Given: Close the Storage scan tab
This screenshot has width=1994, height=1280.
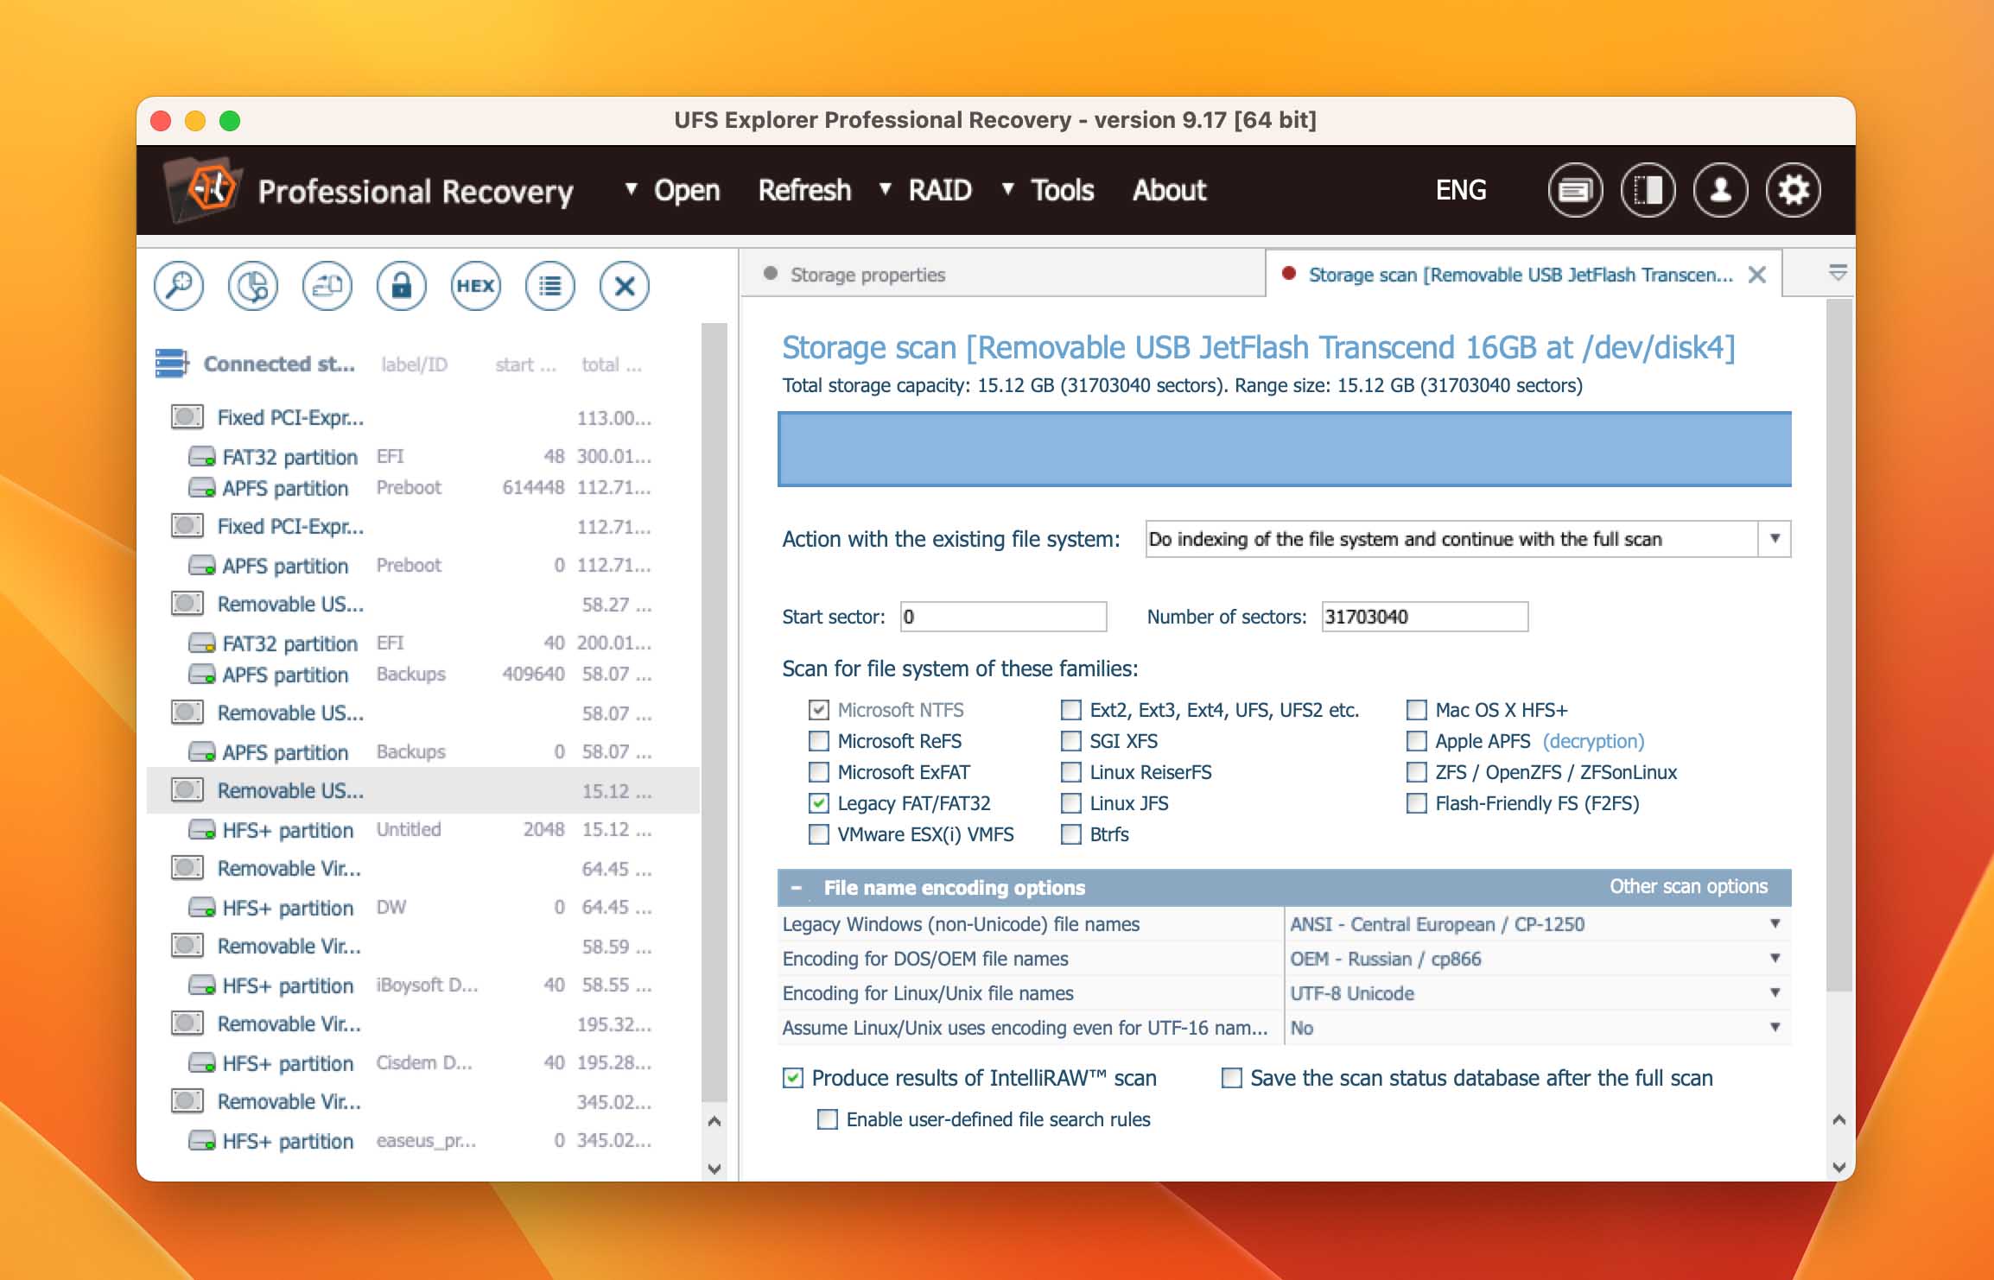Looking at the screenshot, I should 1757,275.
